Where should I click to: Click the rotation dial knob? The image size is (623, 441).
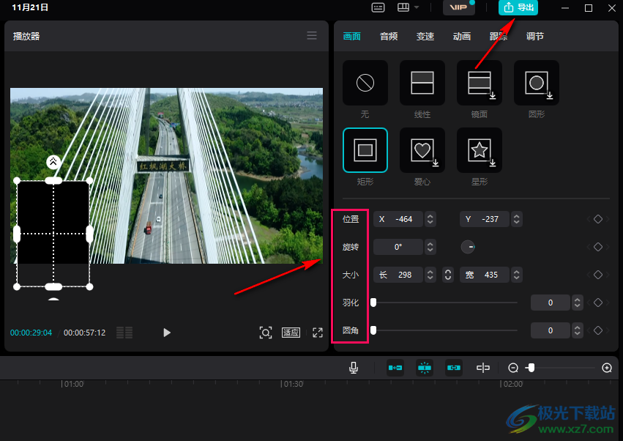pos(468,247)
